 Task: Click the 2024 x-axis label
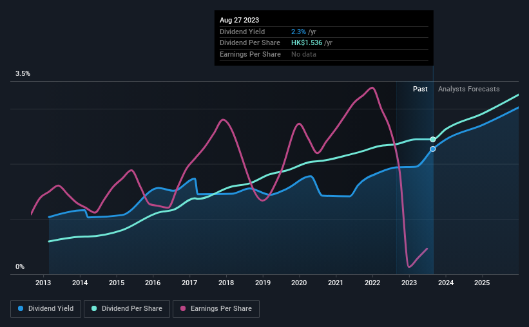[446, 283]
